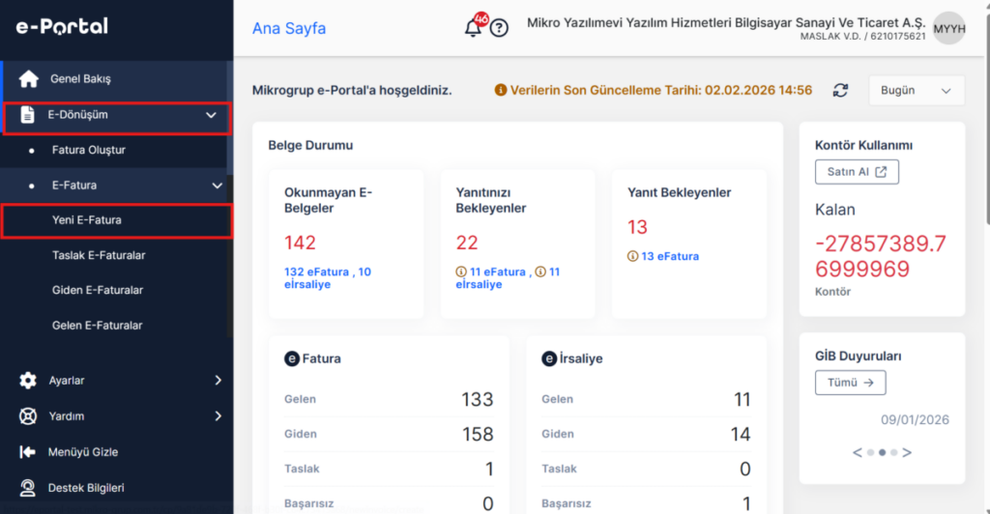Click the remaining Kontör negative balance
The image size is (990, 514).
(880, 256)
